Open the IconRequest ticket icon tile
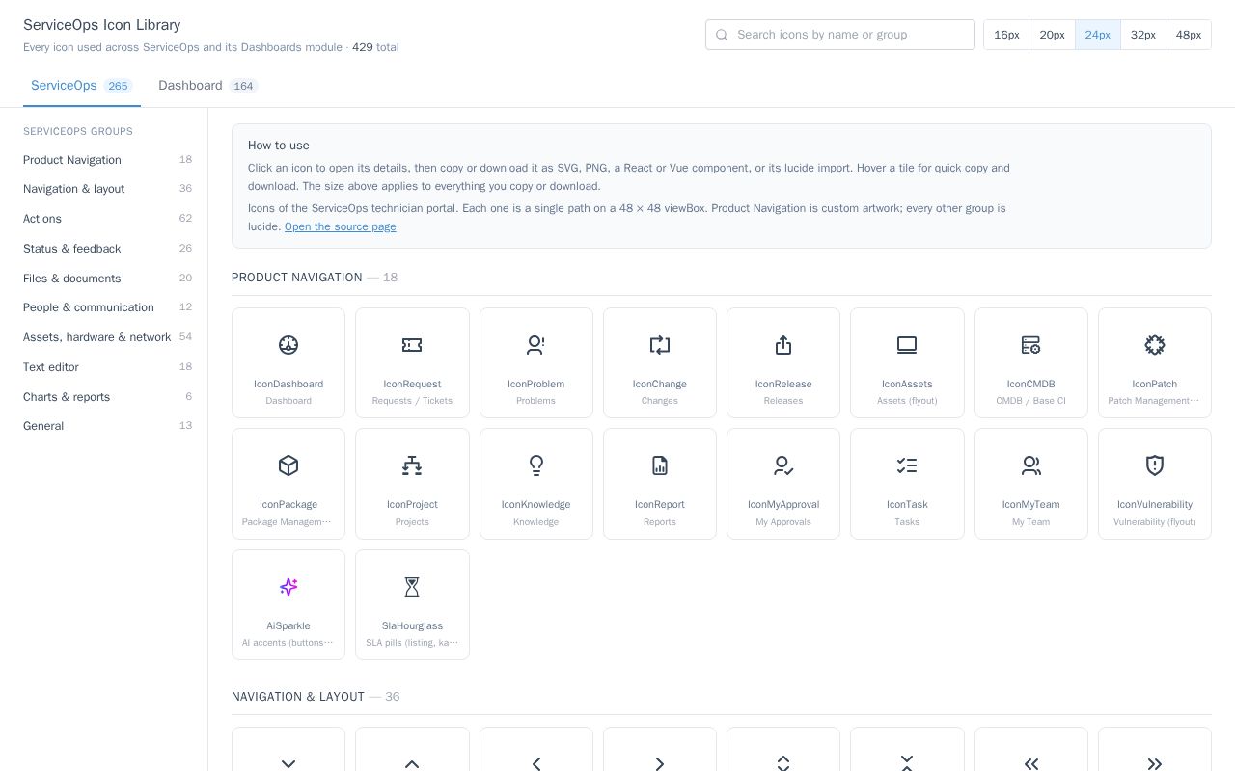The width and height of the screenshot is (1235, 771). point(412,363)
